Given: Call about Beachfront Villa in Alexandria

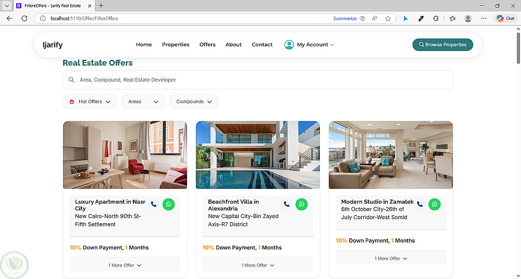Looking at the screenshot, I should [287, 204].
